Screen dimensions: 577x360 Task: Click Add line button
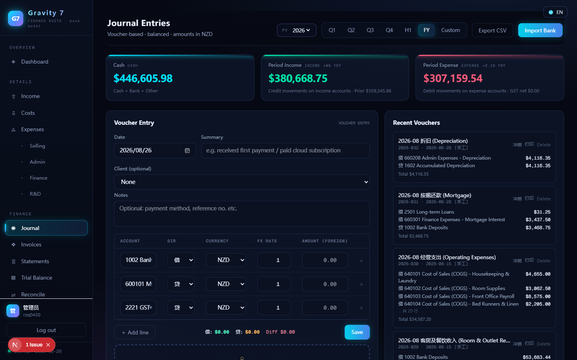135,332
